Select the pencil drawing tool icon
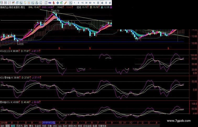The height and width of the screenshot is (127, 198). tap(65, 3)
